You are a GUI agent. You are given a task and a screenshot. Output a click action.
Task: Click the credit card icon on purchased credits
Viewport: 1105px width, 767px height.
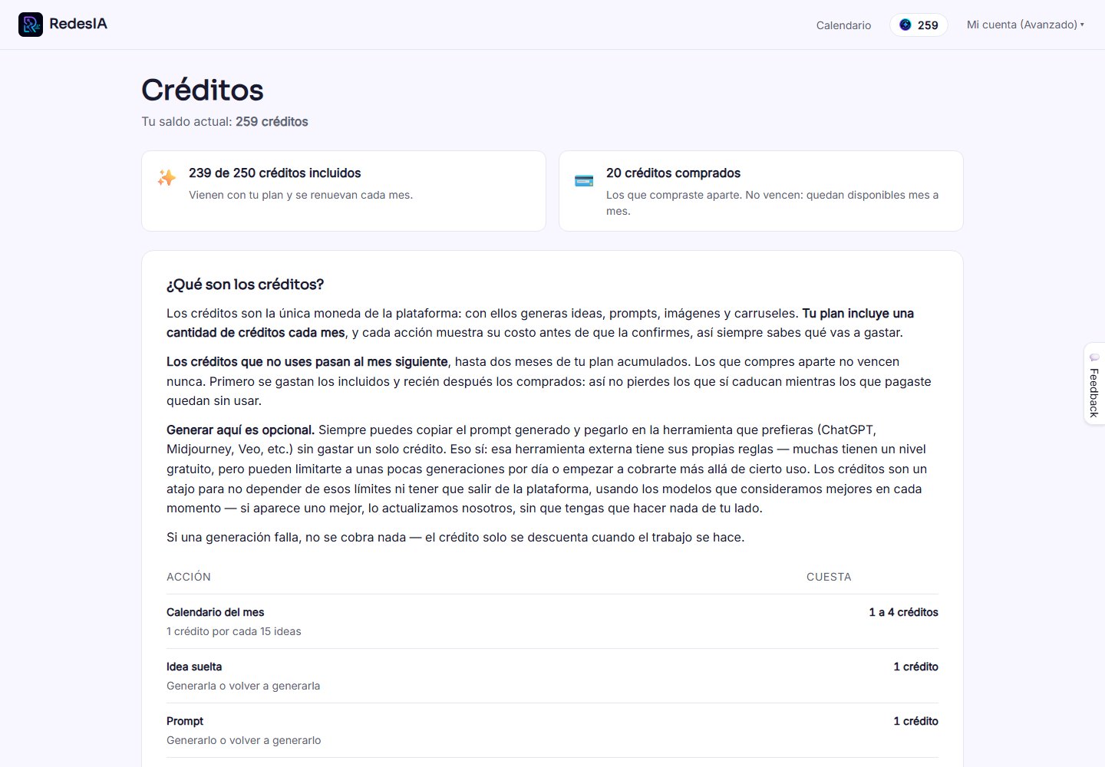click(584, 181)
